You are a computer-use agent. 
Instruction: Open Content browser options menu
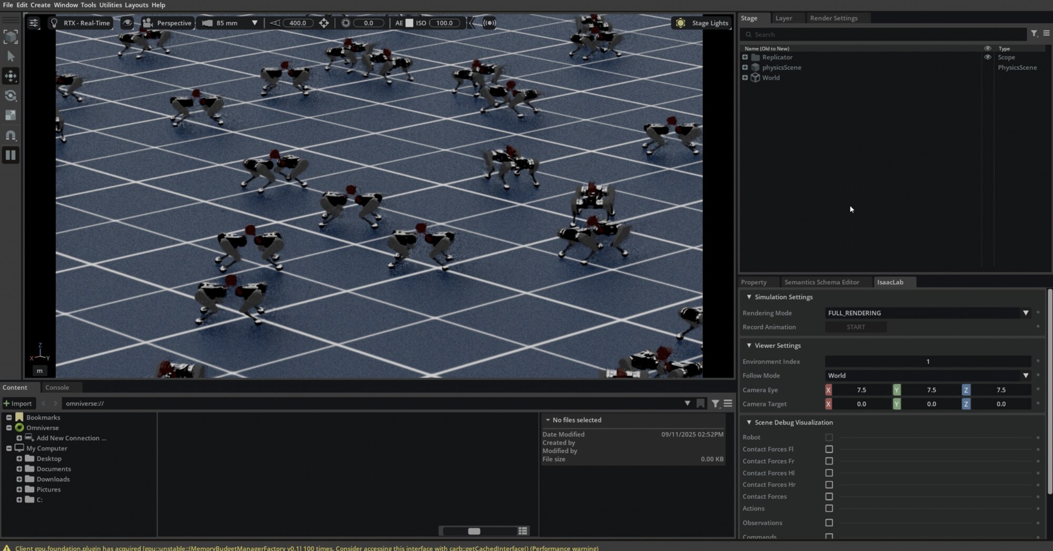tap(728, 403)
